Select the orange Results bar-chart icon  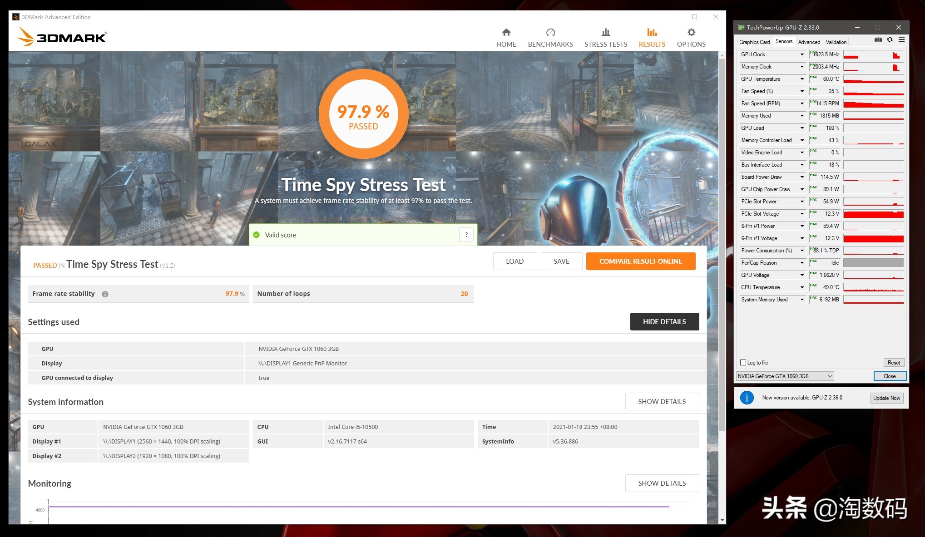tap(652, 36)
